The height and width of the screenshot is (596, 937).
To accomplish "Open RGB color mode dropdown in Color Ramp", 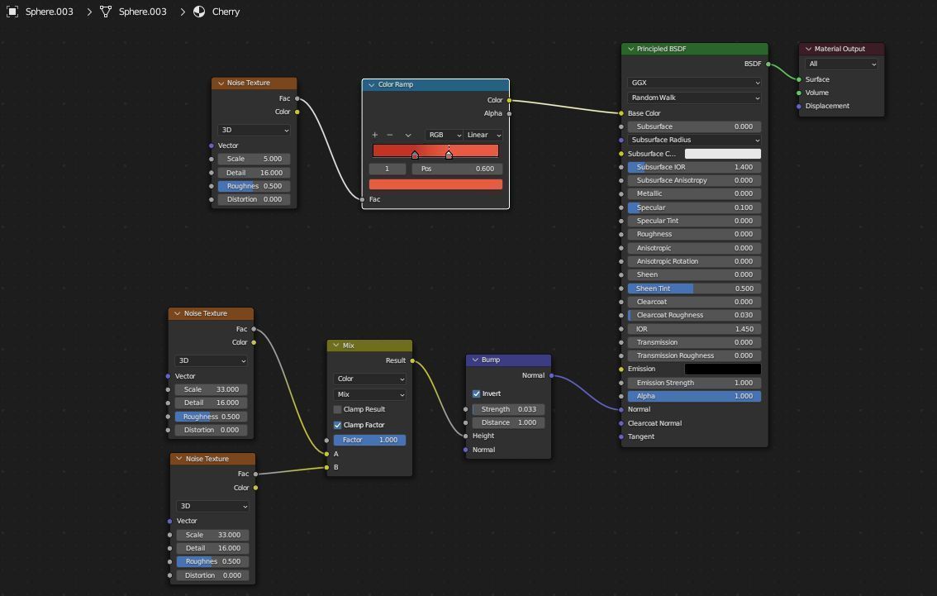I will coord(444,135).
